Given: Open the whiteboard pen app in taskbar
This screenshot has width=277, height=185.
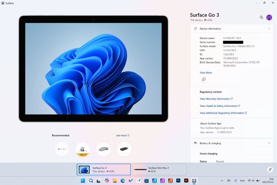Looking at the screenshot, I should [x=138, y=181].
